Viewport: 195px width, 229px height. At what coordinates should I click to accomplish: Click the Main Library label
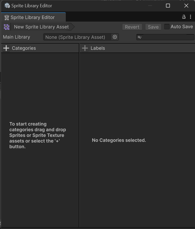[x=16, y=37]
